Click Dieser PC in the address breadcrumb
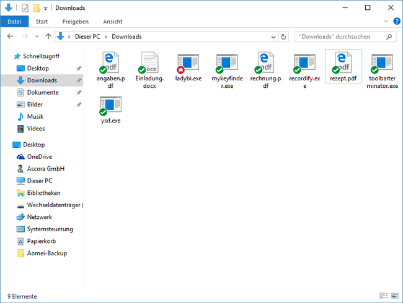The image size is (403, 303). pos(89,36)
